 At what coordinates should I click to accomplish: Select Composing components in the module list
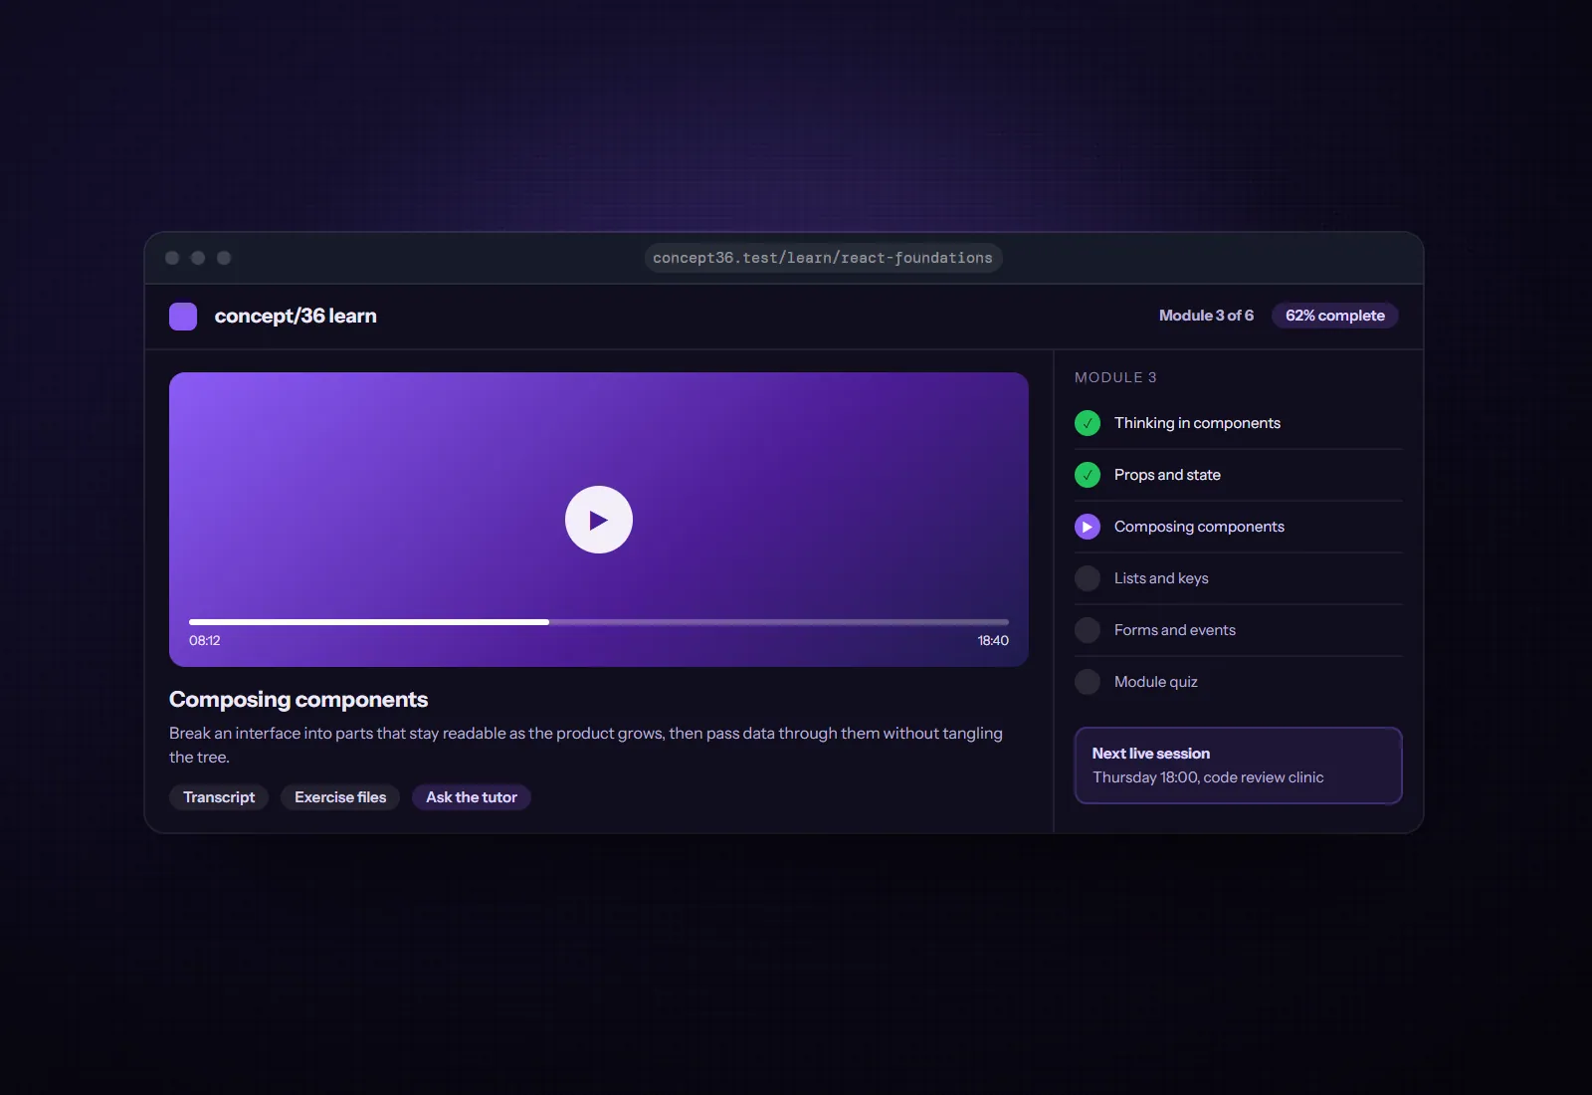(x=1239, y=527)
